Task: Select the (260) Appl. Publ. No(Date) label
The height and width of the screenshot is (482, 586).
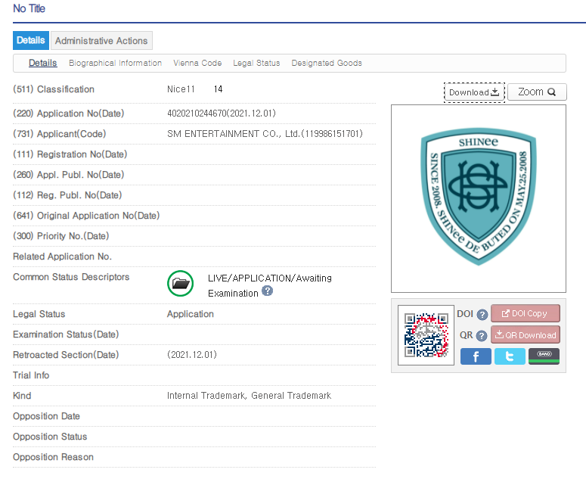Action: 68,175
